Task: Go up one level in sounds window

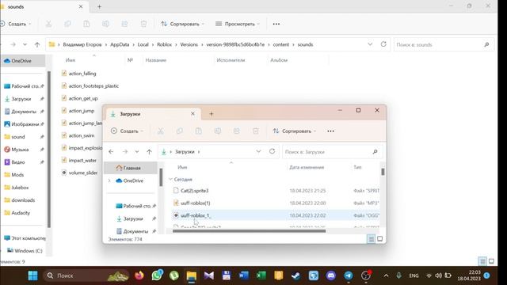Action: [x=37, y=44]
